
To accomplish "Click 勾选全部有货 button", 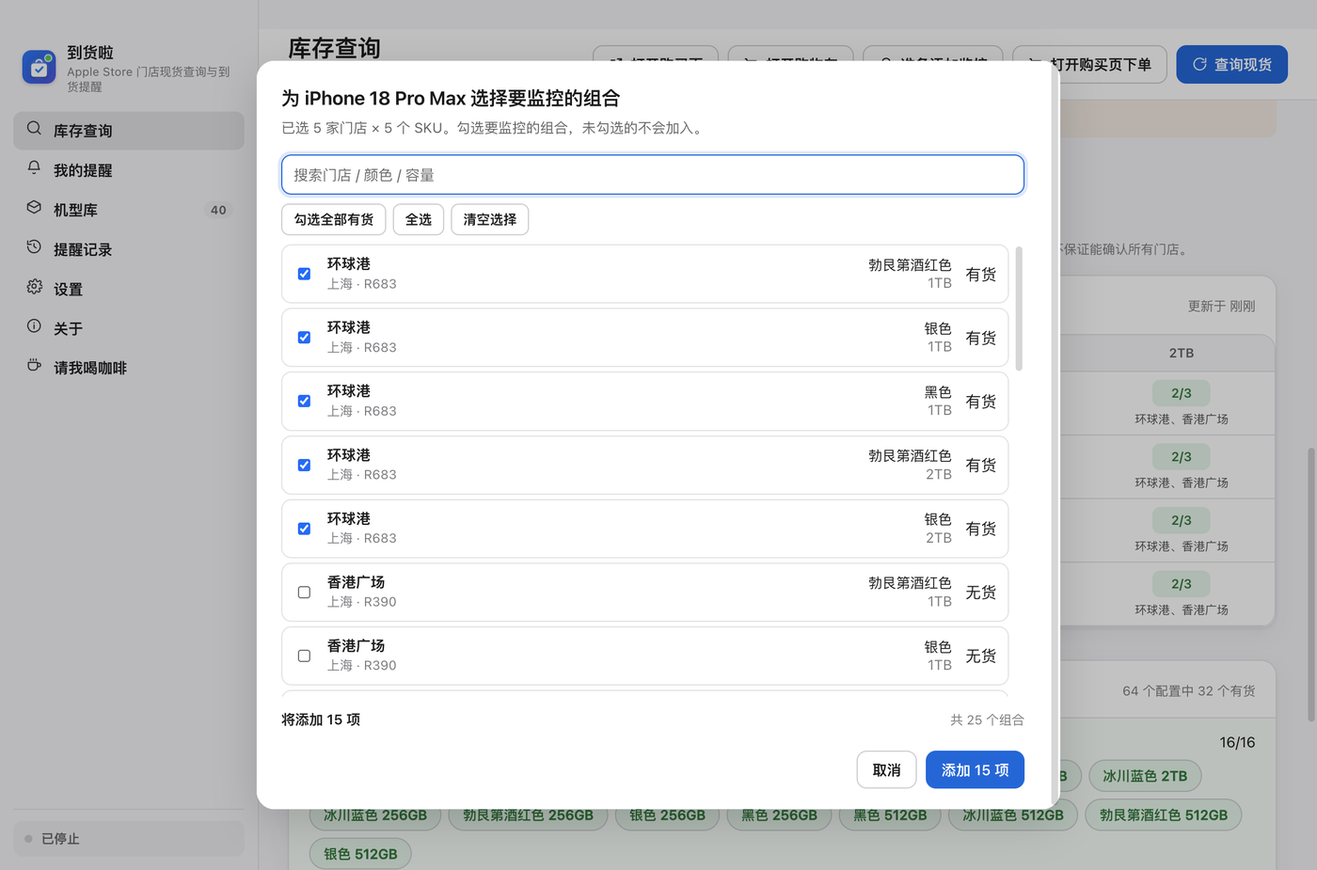I will pos(334,219).
